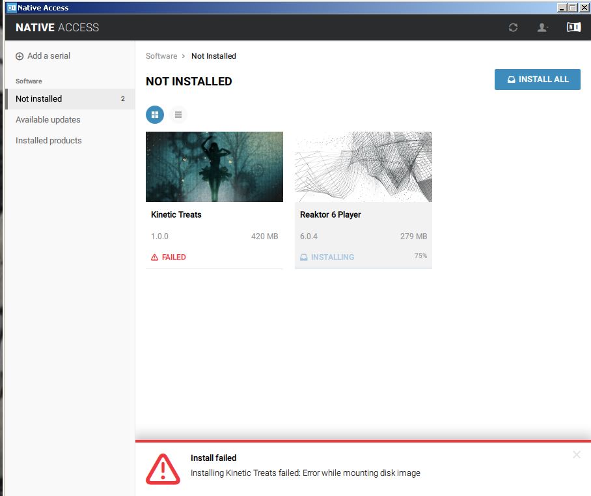Image resolution: width=591 pixels, height=496 pixels.
Task: Click the large red warning triangle icon
Action: click(x=163, y=469)
